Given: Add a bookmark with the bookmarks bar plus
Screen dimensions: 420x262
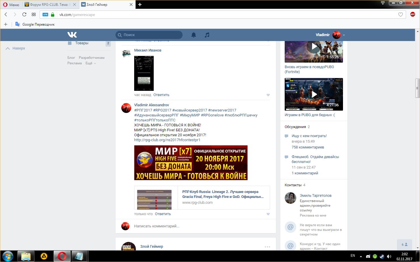Looking at the screenshot, I should pos(6,24).
